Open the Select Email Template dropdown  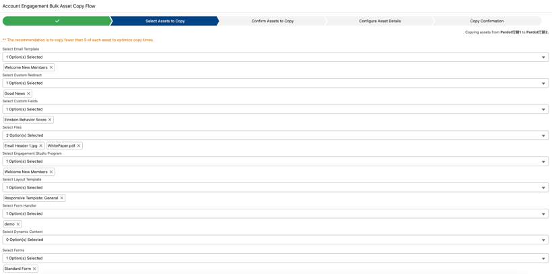point(275,57)
